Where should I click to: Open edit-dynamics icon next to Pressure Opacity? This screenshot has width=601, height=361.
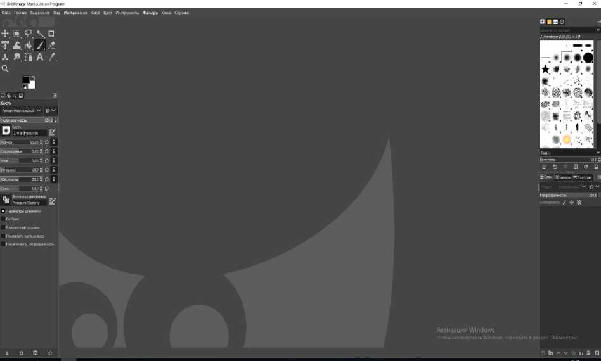[x=52, y=201]
